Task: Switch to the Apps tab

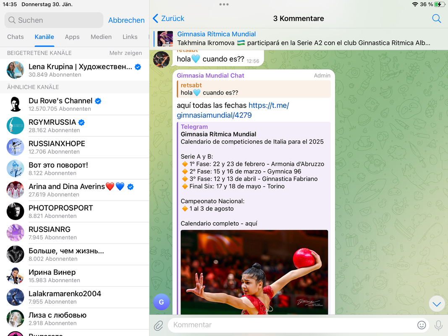Action: 72,37
